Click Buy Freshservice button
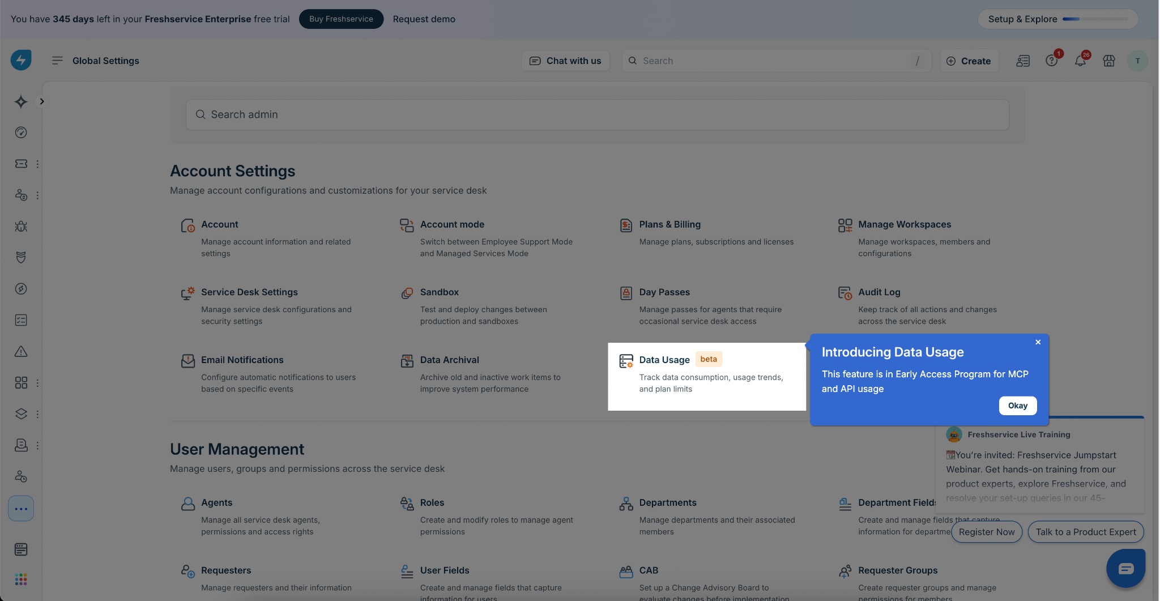The image size is (1160, 601). (341, 19)
